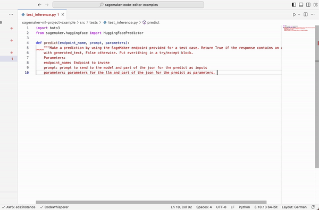Viewport: 319px width, 210px height.
Task: Toggle the primary side bar layout icon
Action: pyautogui.click(x=294, y=5)
